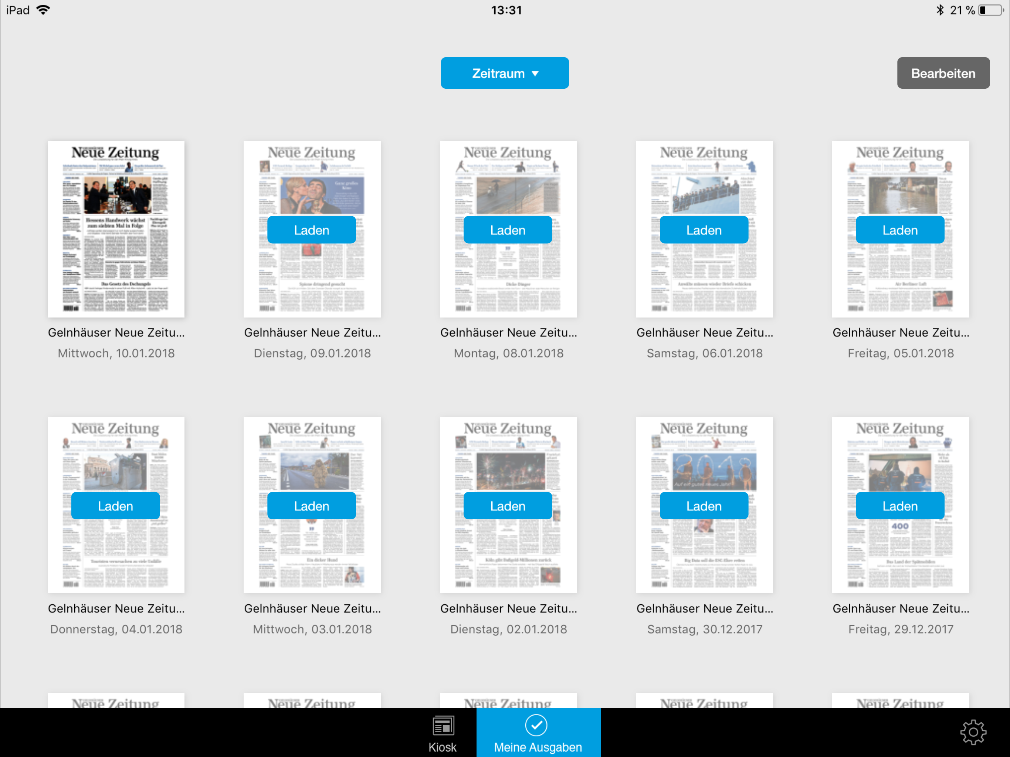This screenshot has width=1010, height=757.
Task: Expand the Zeitraum dropdown
Action: click(x=504, y=73)
